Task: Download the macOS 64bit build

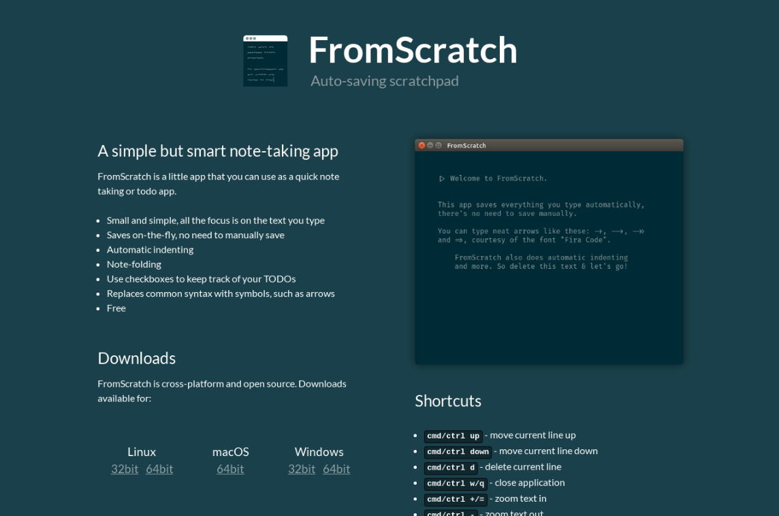Action: click(231, 469)
